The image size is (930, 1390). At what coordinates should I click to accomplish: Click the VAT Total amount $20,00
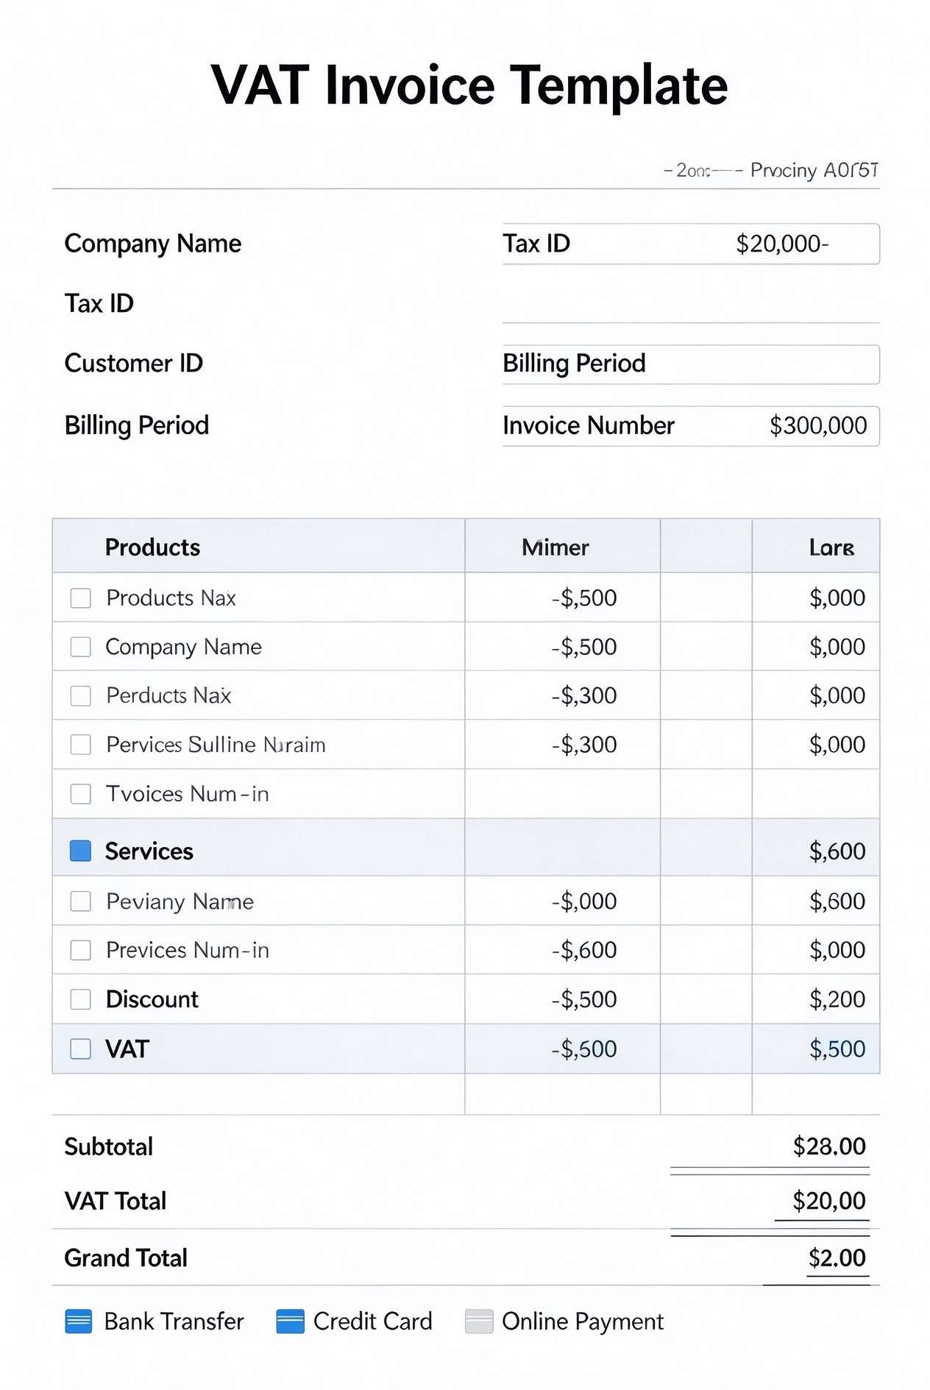829,1201
